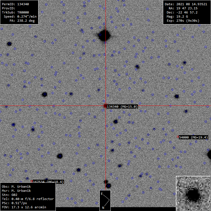The image size is (211, 211).
Task: Click the small red marker beside 167534
Action: pyautogui.click(x=32, y=181)
